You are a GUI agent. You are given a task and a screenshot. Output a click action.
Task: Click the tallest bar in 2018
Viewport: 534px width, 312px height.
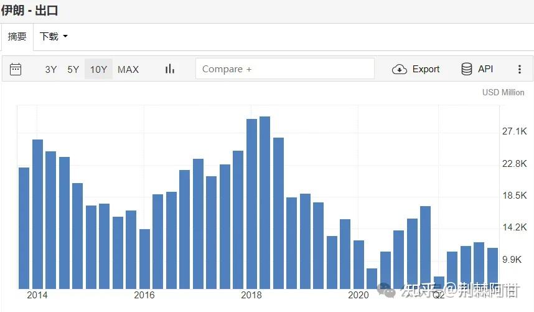click(x=265, y=202)
